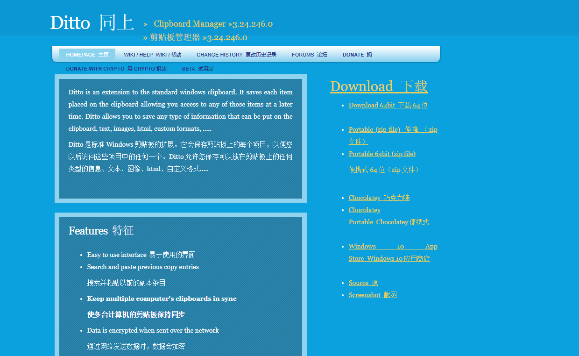Open the Screenshot link
This screenshot has height=356, width=579.
coord(373,295)
